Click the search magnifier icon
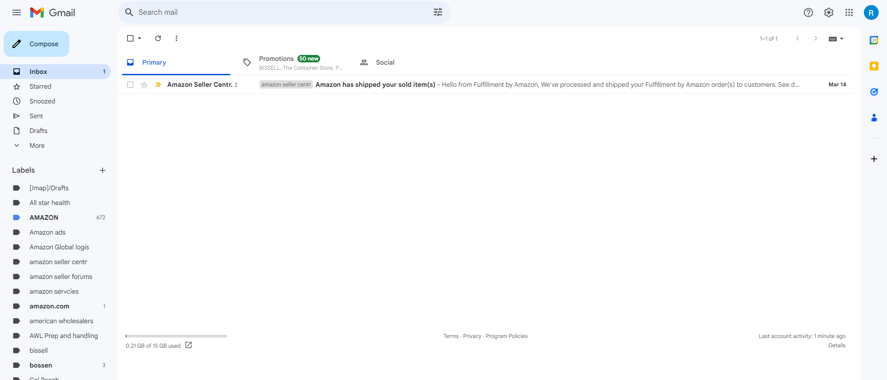The image size is (887, 380). coord(129,12)
